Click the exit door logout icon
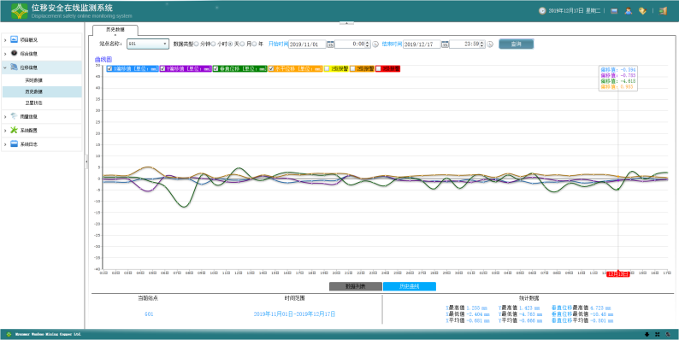The image size is (679, 340). (x=663, y=11)
